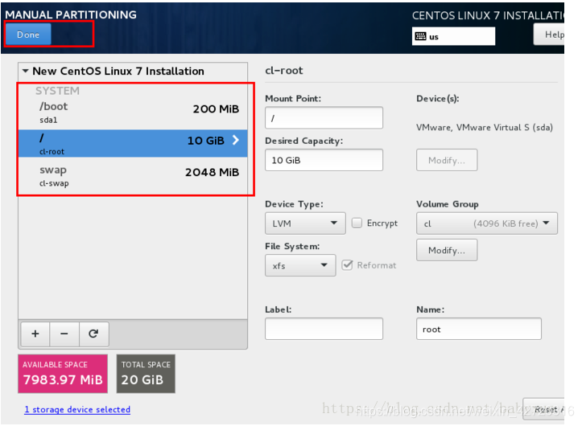
Task: Click the Label input field
Action: coord(324,329)
